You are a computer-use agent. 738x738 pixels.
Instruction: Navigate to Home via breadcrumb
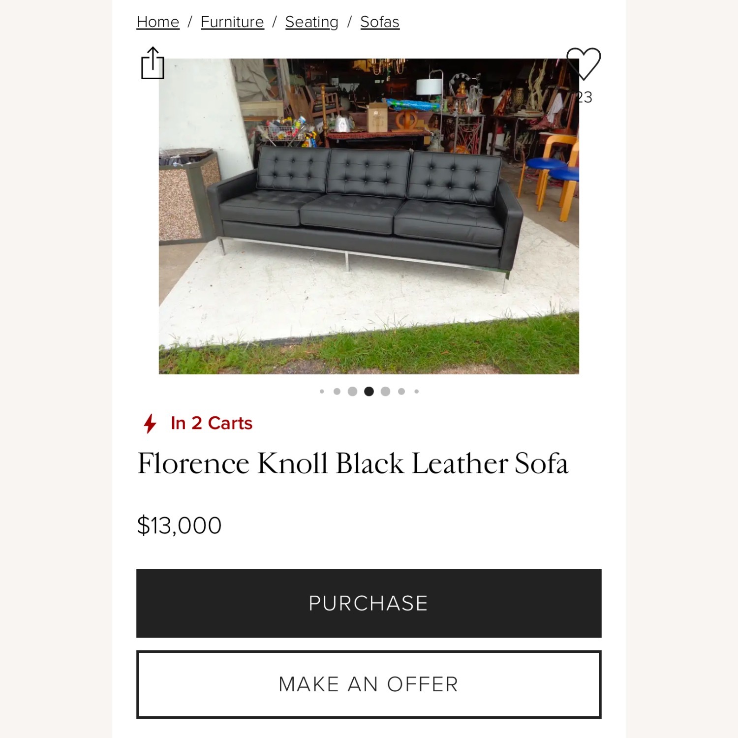coord(158,22)
